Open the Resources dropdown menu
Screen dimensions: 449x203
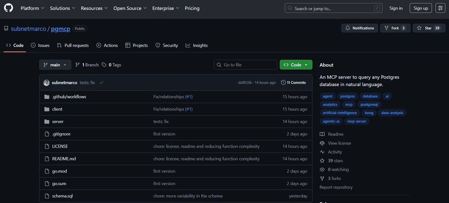click(x=94, y=8)
